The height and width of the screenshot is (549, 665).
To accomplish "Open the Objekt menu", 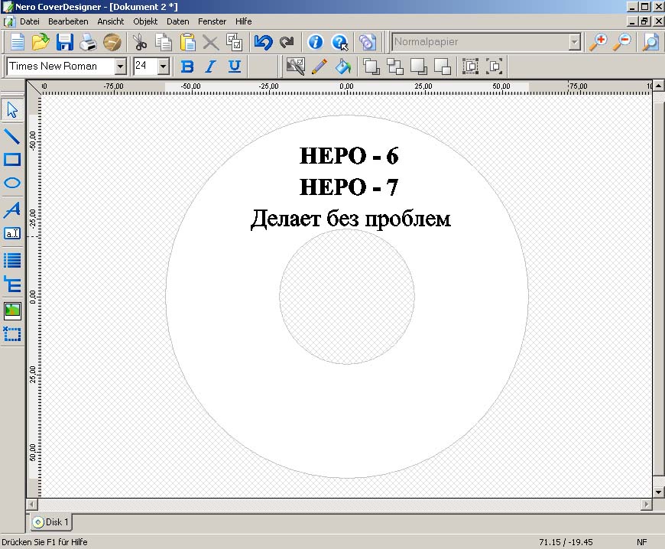I will tap(145, 21).
